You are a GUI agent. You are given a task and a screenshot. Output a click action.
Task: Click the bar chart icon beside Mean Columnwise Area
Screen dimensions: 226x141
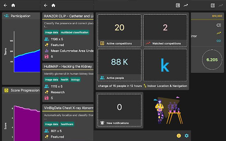tap(47, 51)
